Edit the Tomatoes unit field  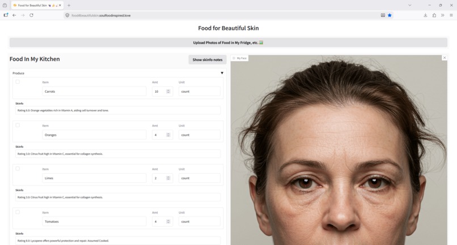(x=200, y=221)
